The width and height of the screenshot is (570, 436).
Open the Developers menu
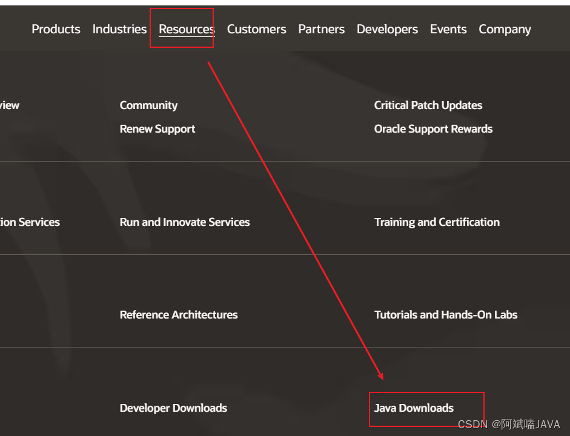pos(387,29)
